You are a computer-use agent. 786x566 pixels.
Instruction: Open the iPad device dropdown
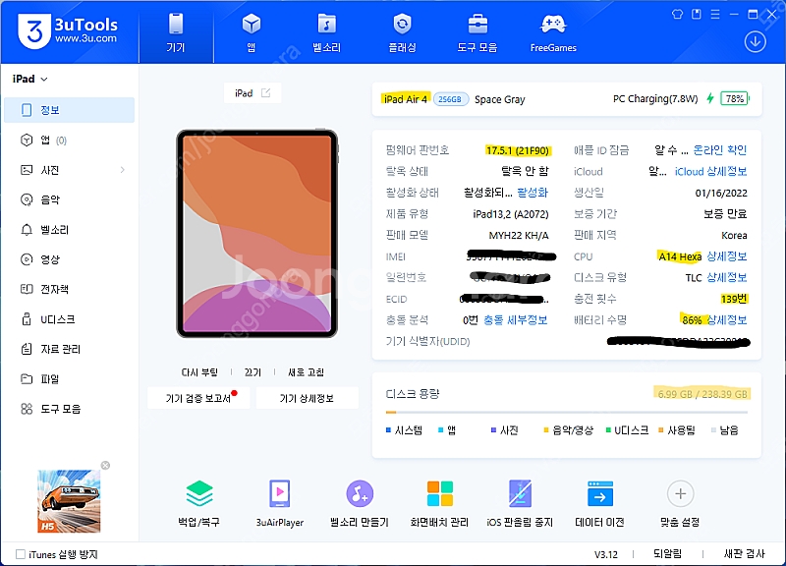(30, 79)
